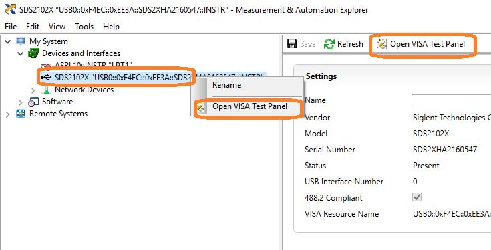Select the ASRL10::INSTR LPT1 tree item
491x250 pixels.
click(94, 65)
